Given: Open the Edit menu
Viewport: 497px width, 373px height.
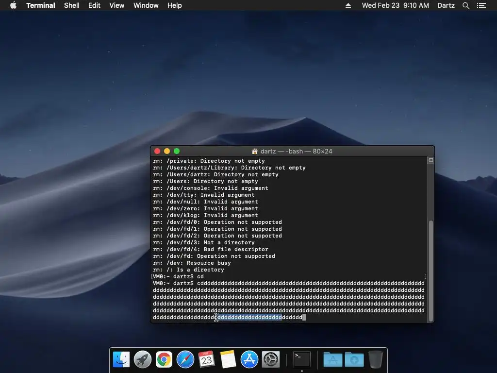Looking at the screenshot, I should point(94,5).
